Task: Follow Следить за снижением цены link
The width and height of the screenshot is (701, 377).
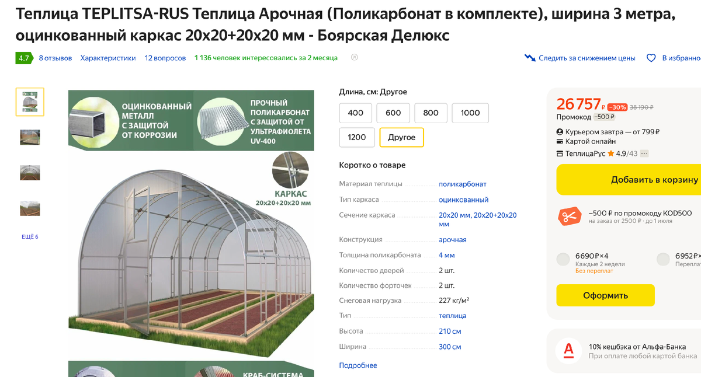Action: pos(587,58)
